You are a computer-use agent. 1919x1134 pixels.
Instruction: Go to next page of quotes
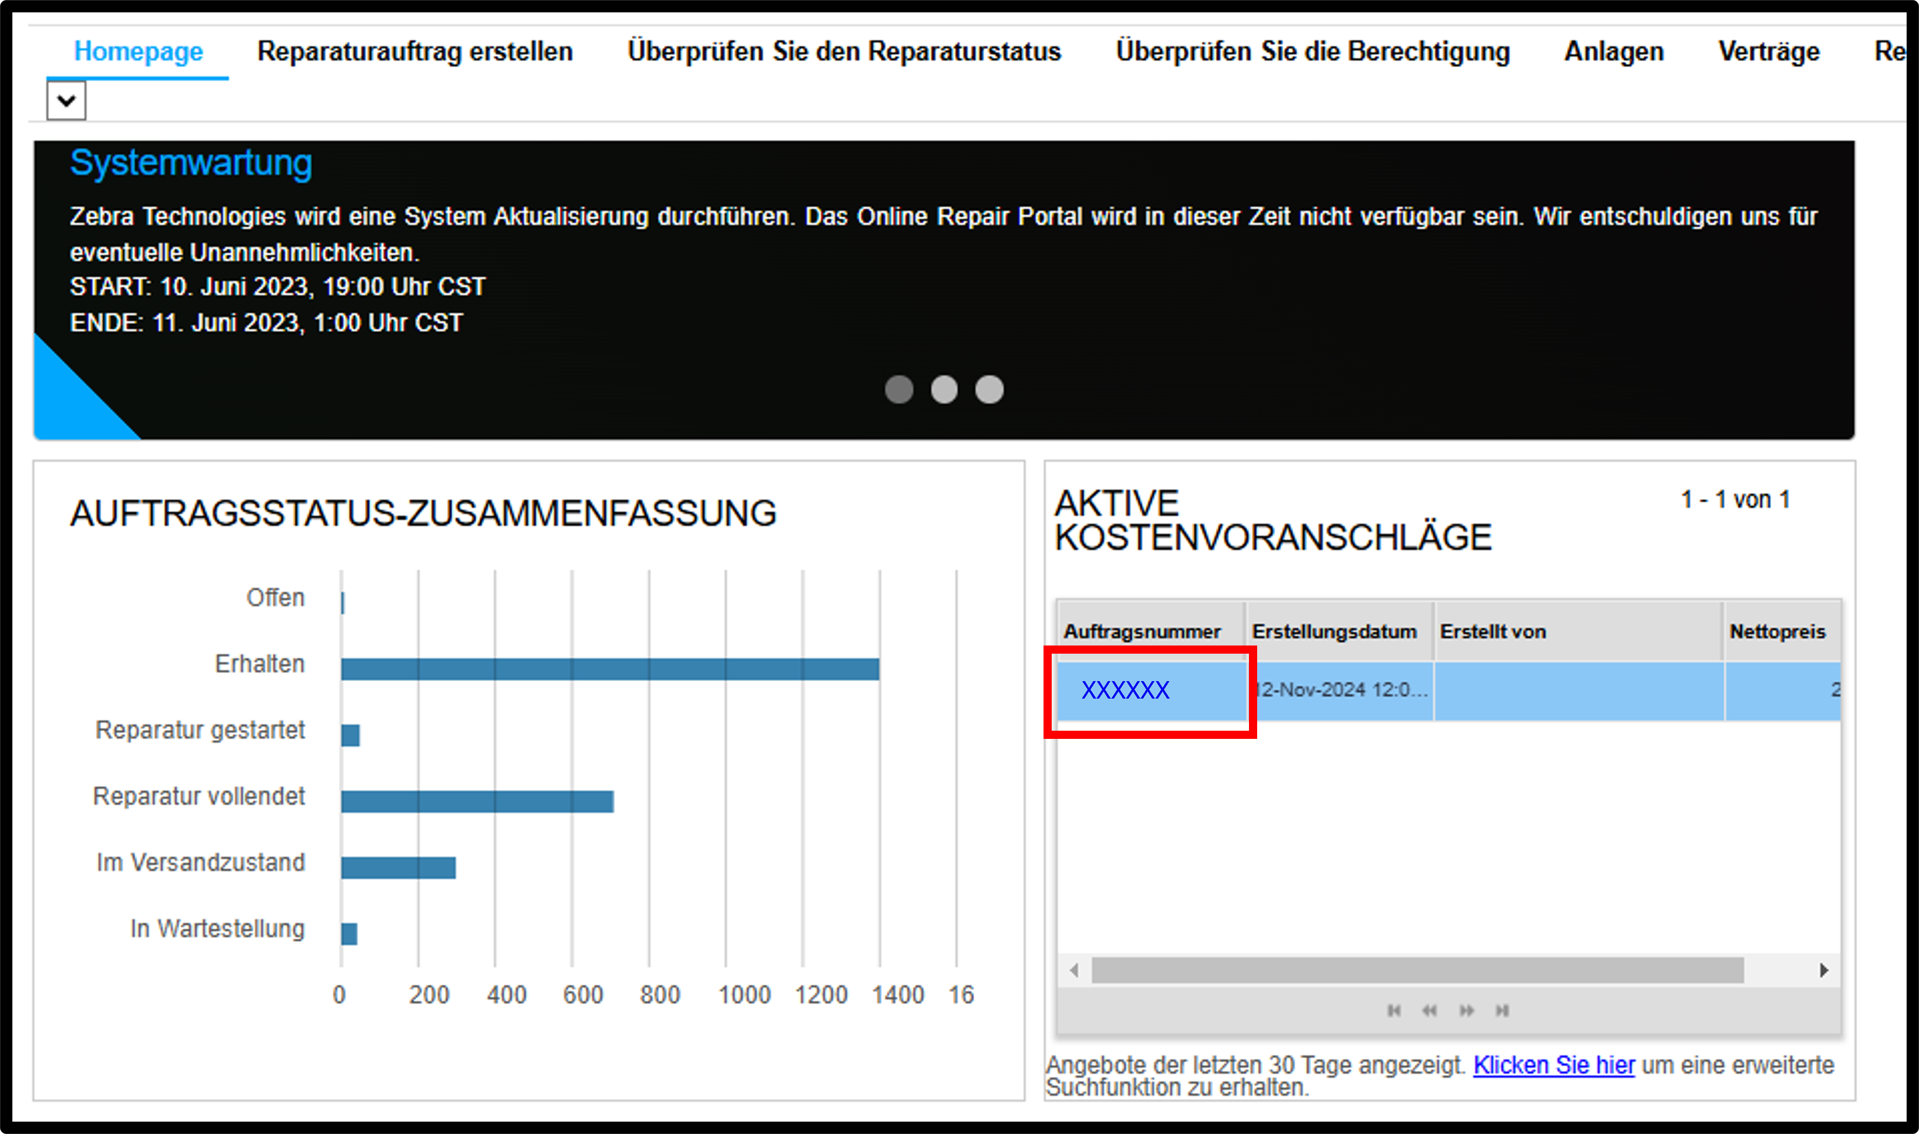pos(1466,1010)
